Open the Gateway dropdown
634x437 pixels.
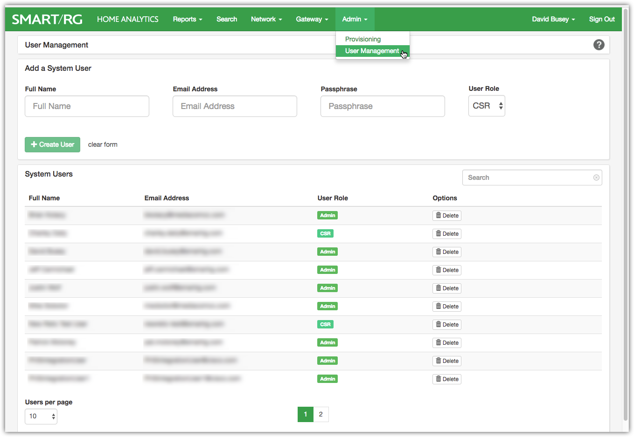(312, 19)
